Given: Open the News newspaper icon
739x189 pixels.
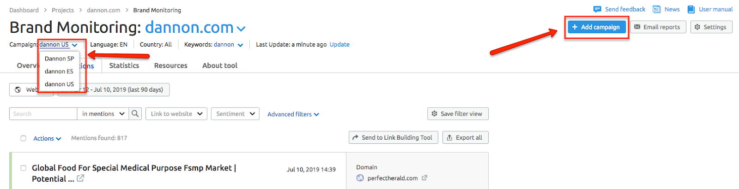Looking at the screenshot, I should (x=656, y=9).
